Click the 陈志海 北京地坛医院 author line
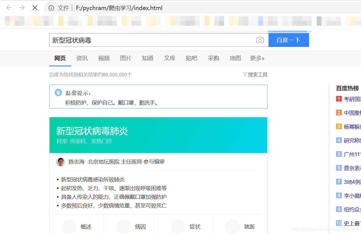This screenshot has height=234, width=361. pos(117,162)
